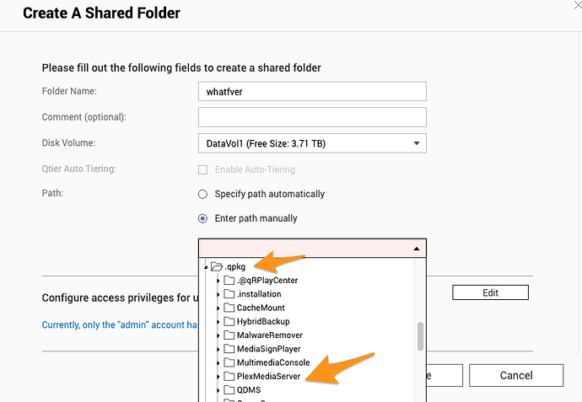Expand the .installation tree node
Image resolution: width=582 pixels, height=402 pixels.
pyautogui.click(x=218, y=295)
